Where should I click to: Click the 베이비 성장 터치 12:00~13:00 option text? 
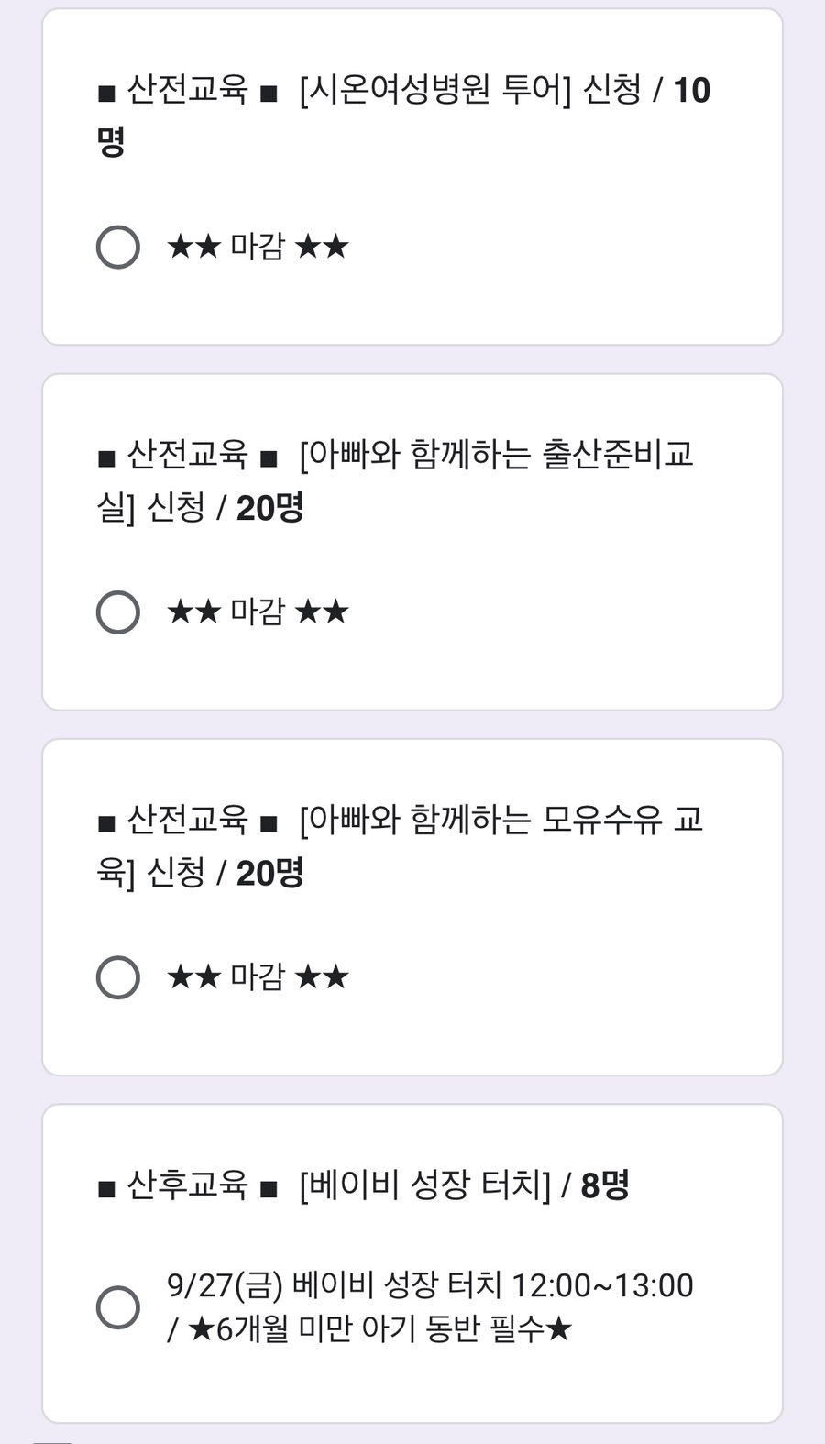429,1285
